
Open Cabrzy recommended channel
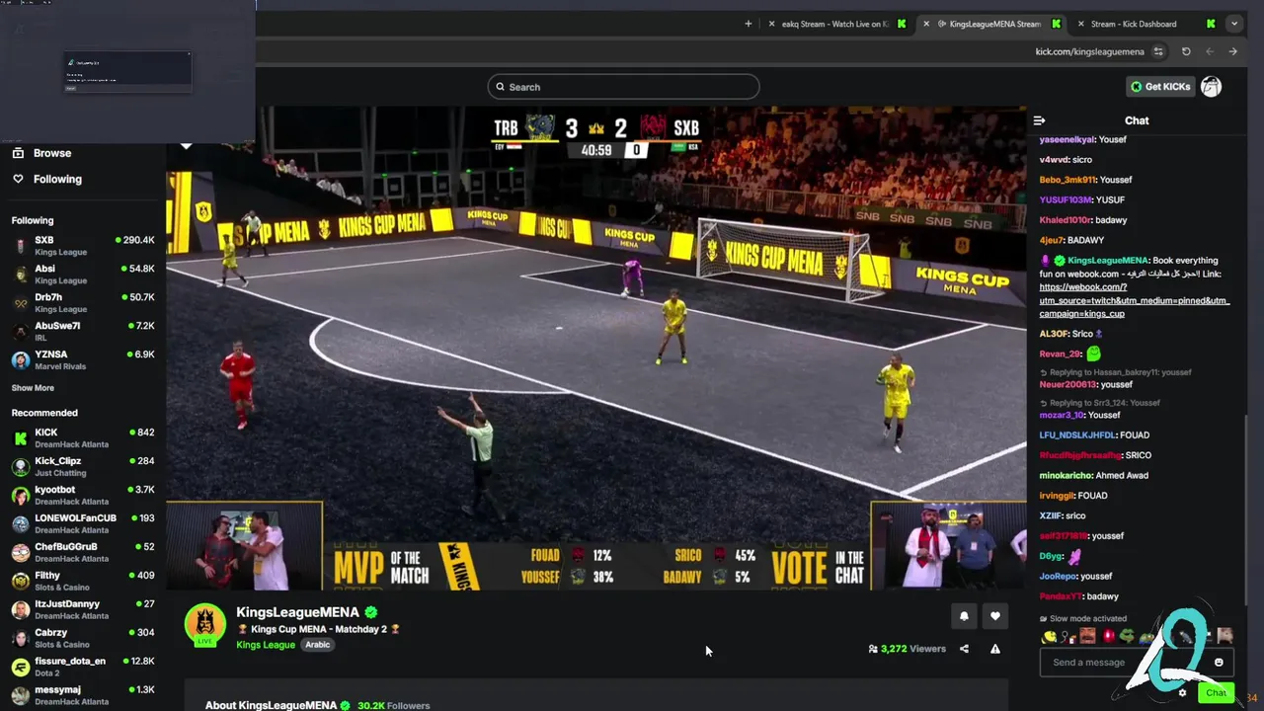[x=83, y=639]
